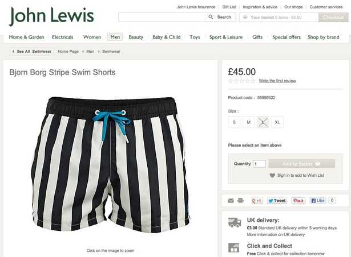Share product via Tweet button
This screenshot has width=351, height=257.
coord(277,201)
